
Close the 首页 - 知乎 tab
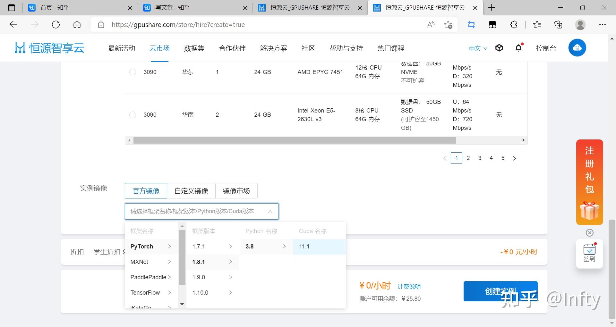point(130,8)
